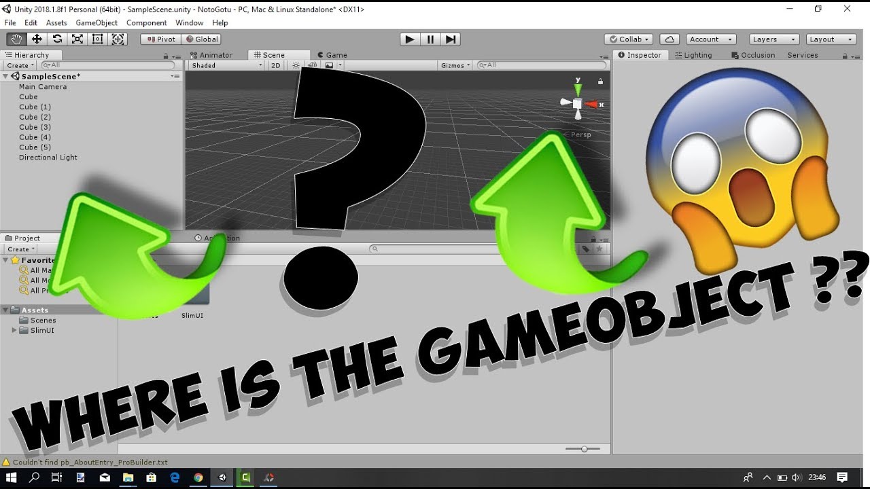Open the Collab dropdown

[x=629, y=39]
